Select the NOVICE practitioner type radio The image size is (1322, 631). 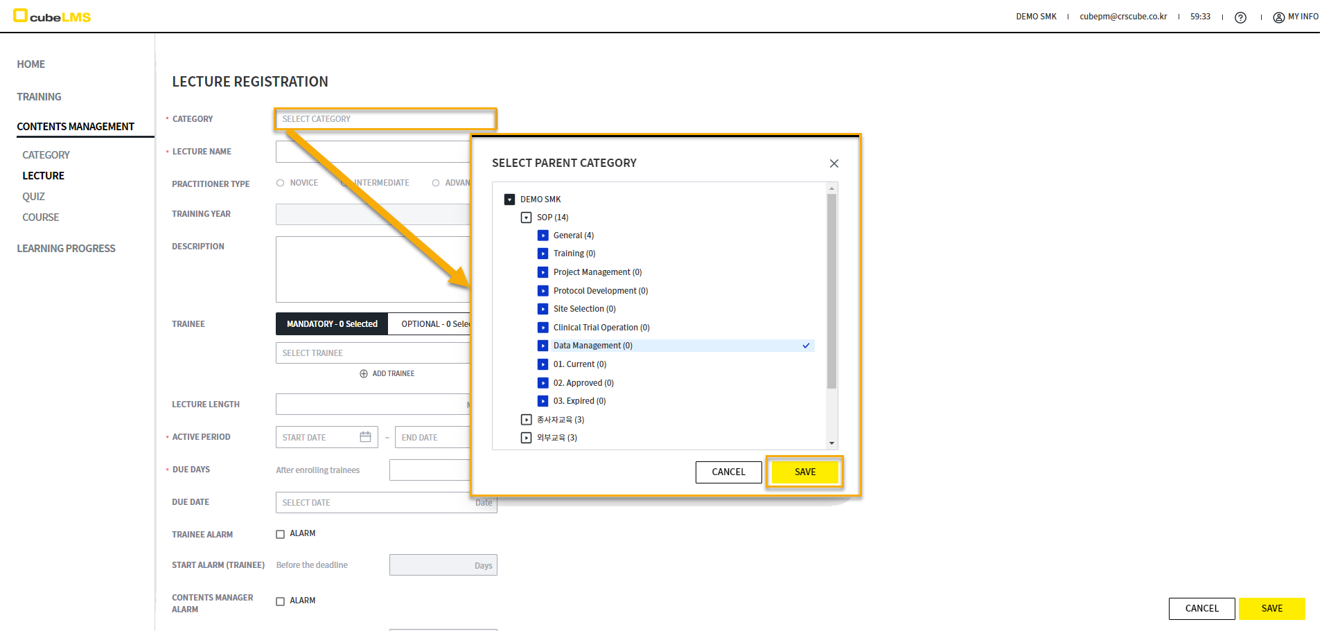281,183
